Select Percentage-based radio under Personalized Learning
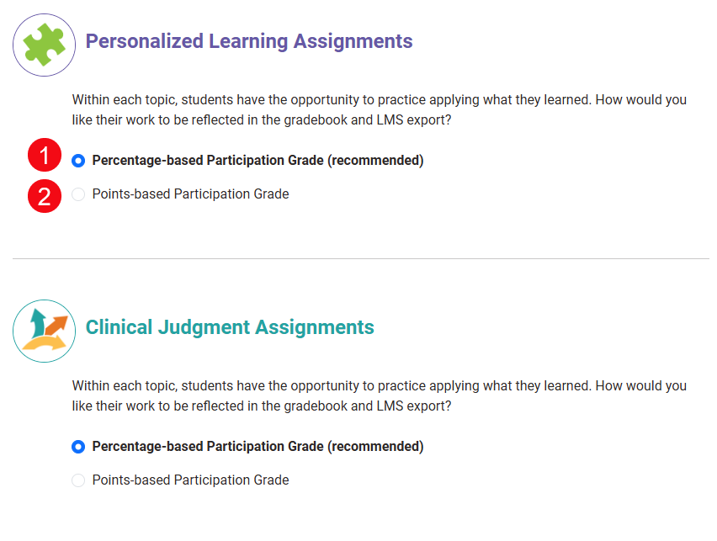Screen dimensions: 717x541 [x=78, y=161]
